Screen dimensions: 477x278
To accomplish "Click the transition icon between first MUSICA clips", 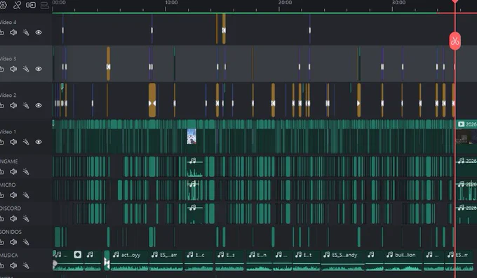I will 107,262.
